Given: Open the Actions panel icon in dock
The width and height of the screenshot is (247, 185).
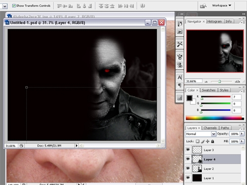Looking at the screenshot, I should coord(180,32).
